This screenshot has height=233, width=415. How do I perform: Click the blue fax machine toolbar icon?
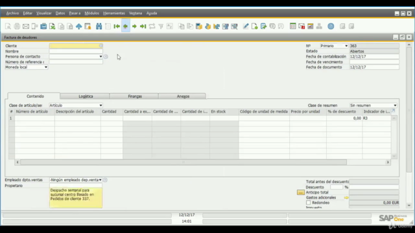(x=43, y=26)
